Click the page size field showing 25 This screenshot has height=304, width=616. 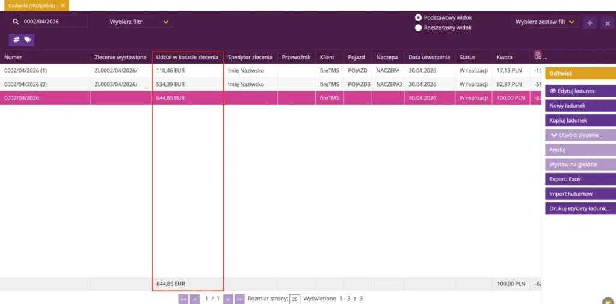click(x=294, y=299)
